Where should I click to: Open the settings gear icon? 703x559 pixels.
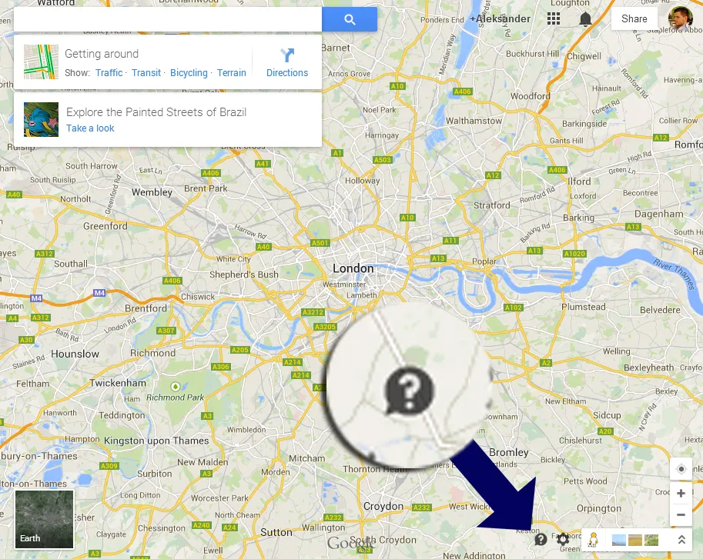point(563,539)
